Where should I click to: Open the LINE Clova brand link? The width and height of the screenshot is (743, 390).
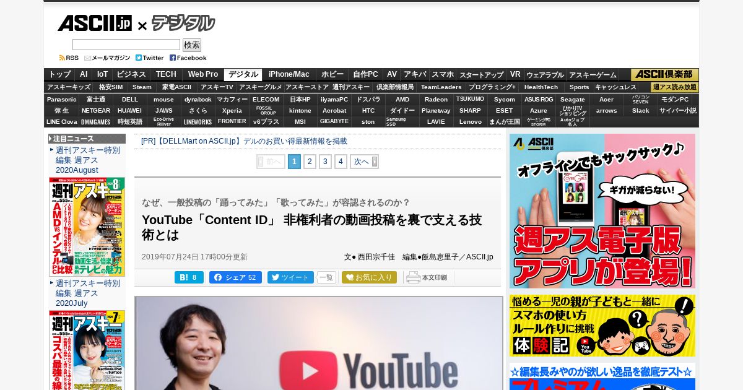[x=62, y=121]
